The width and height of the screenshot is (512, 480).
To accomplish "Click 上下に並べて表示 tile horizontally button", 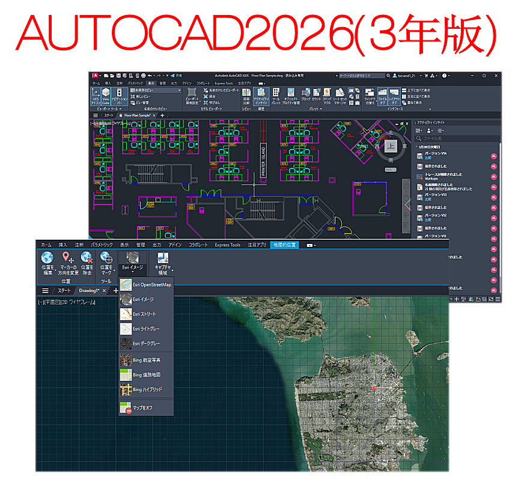I will click(416, 90).
